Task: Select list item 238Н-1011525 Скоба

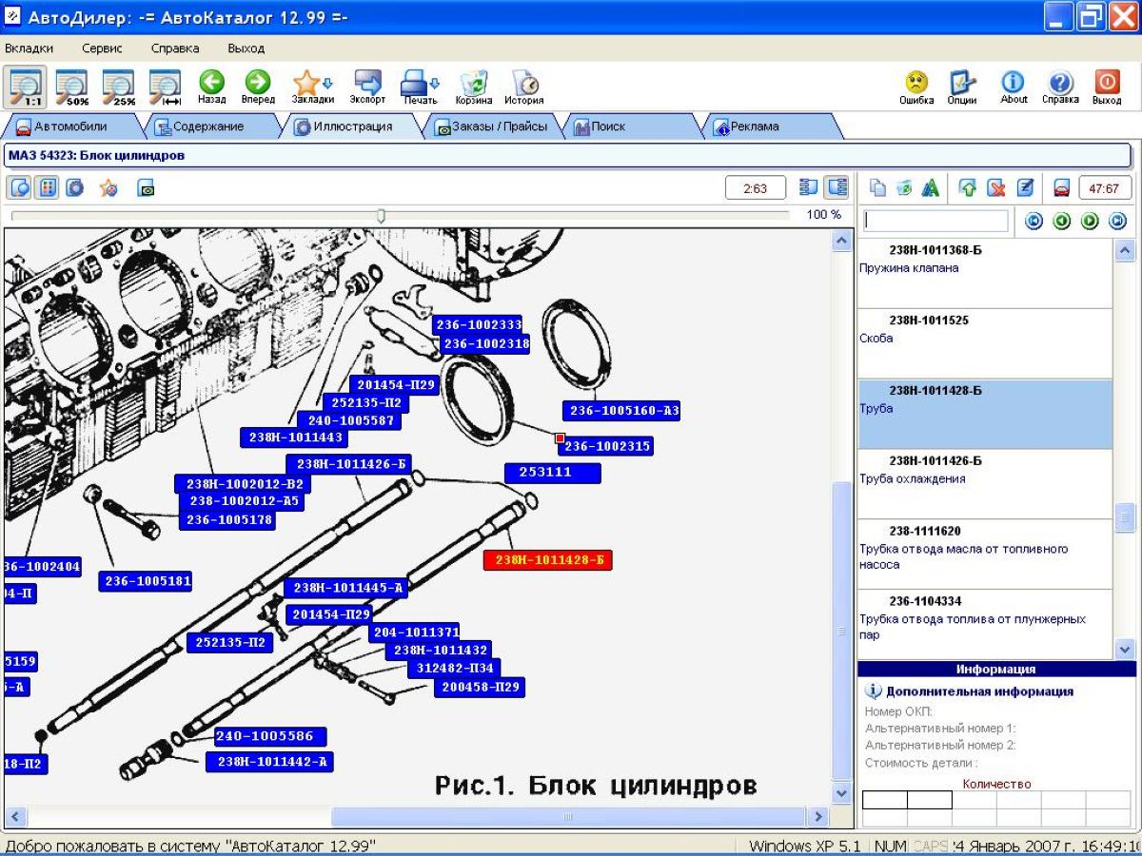Action: click(985, 343)
